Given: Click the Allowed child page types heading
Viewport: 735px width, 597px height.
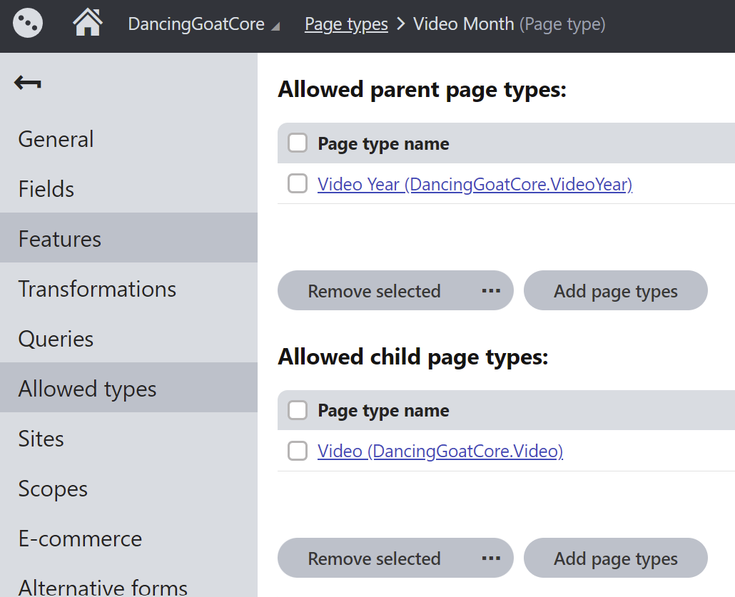Looking at the screenshot, I should [x=413, y=357].
